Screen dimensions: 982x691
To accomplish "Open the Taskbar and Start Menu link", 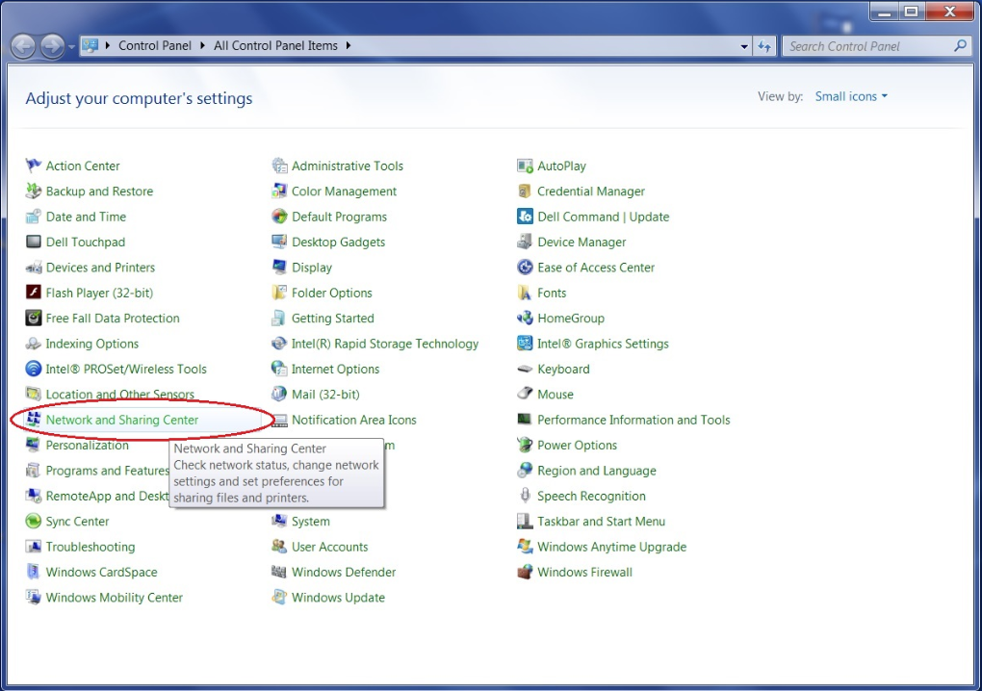I will pos(601,522).
